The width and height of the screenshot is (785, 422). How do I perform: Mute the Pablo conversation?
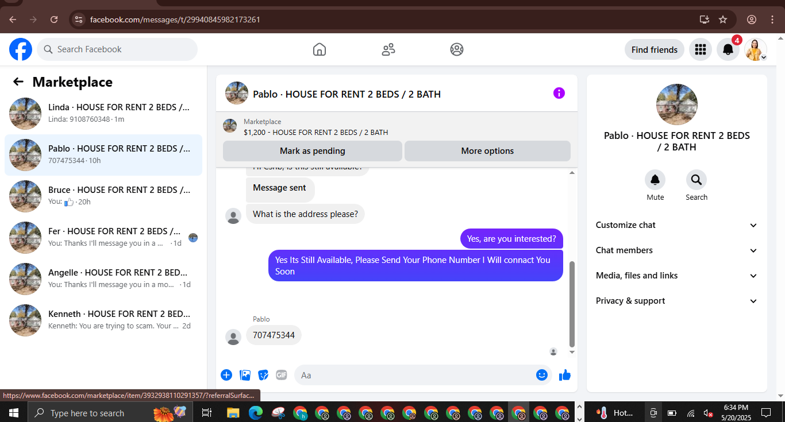pos(655,180)
